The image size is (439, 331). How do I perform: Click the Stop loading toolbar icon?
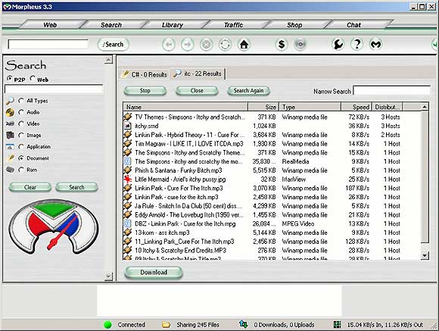pyautogui.click(x=207, y=44)
